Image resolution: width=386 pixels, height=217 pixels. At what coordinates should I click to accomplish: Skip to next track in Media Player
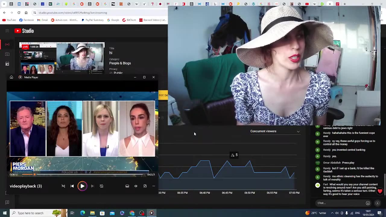(x=92, y=186)
